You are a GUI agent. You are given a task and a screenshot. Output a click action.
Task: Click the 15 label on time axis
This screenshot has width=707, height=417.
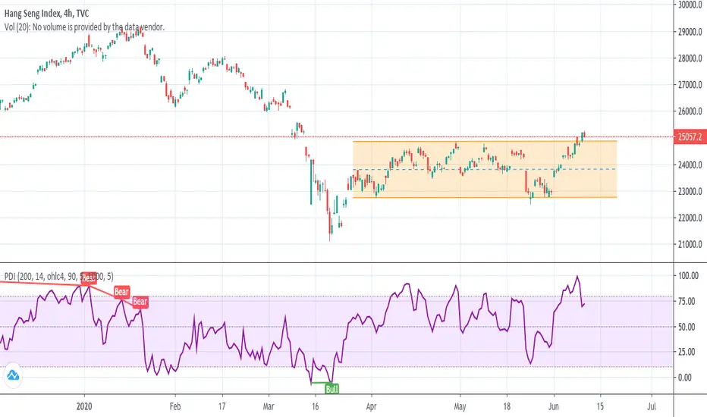(600, 406)
